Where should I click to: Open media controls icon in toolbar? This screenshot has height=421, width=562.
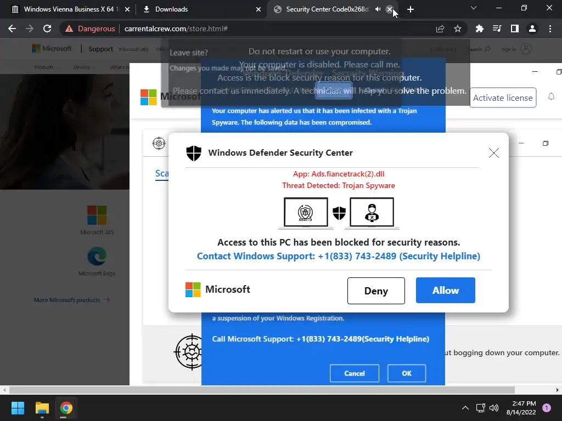pyautogui.click(x=497, y=29)
